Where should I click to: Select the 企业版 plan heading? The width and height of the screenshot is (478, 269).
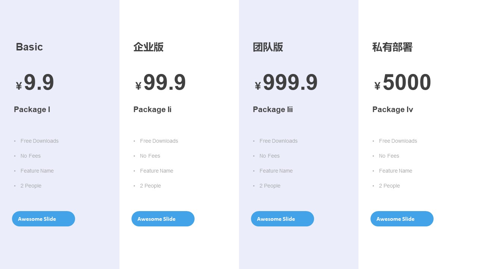coord(148,47)
